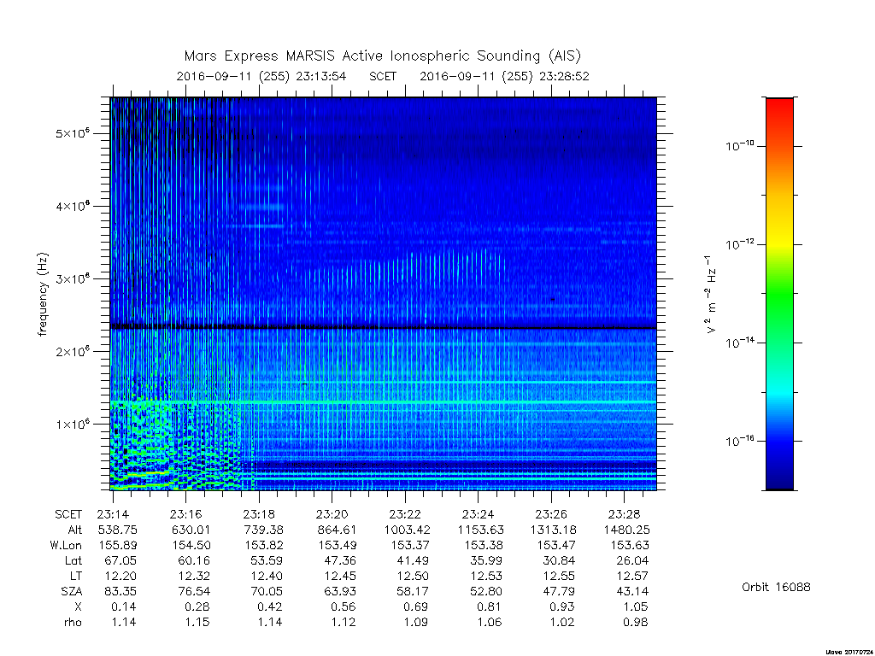Click the X value '0.14'
This screenshot has height=656, width=875.
pos(124,606)
